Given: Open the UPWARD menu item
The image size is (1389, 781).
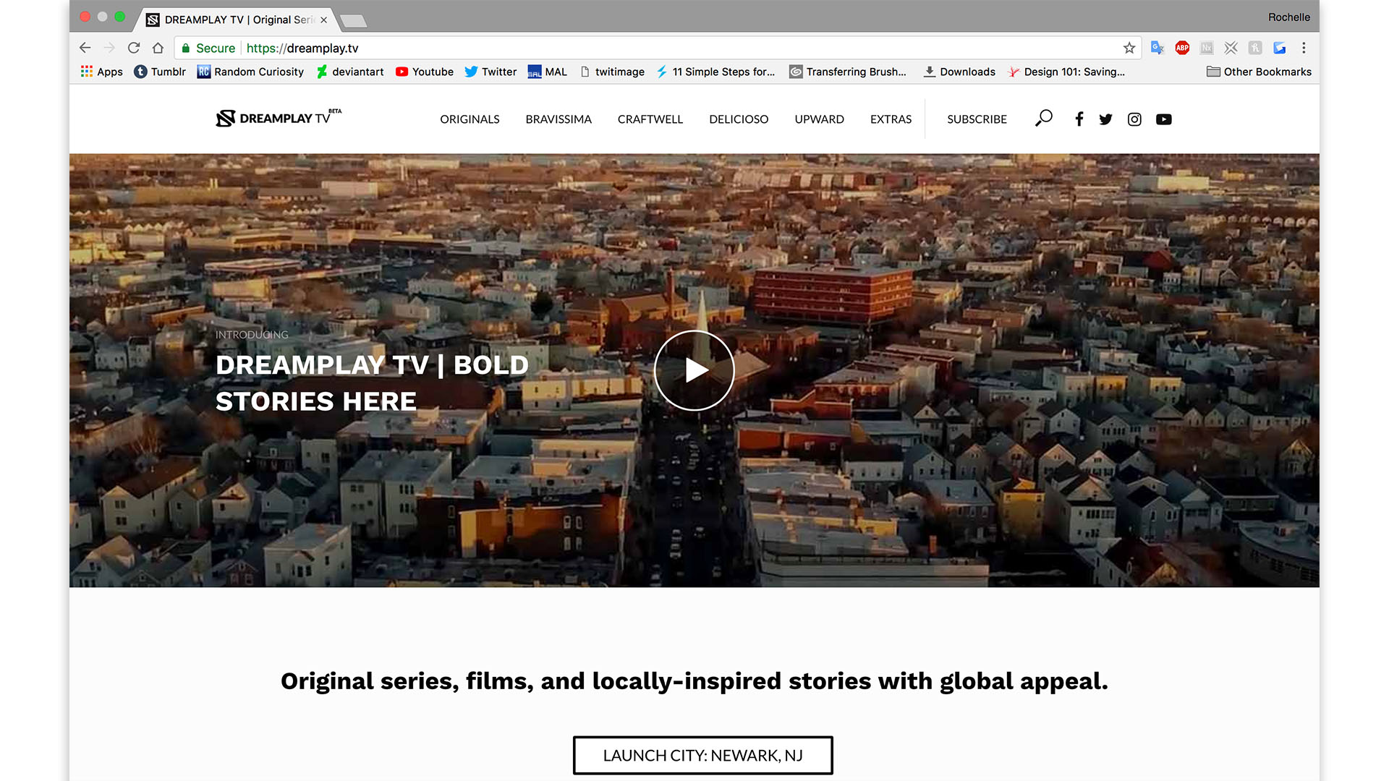Looking at the screenshot, I should coord(819,119).
